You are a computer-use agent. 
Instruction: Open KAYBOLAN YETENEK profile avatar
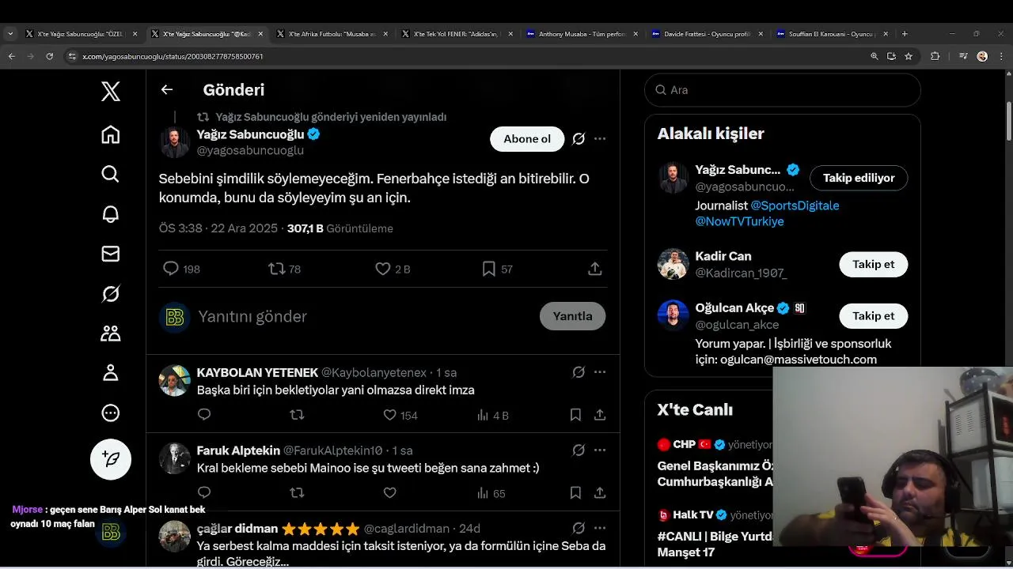pos(175,381)
